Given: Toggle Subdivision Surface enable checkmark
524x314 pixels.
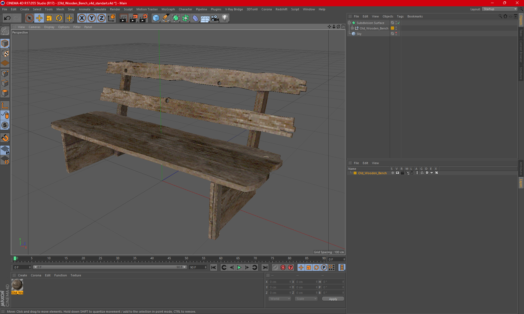Looking at the screenshot, I should [x=398, y=23].
